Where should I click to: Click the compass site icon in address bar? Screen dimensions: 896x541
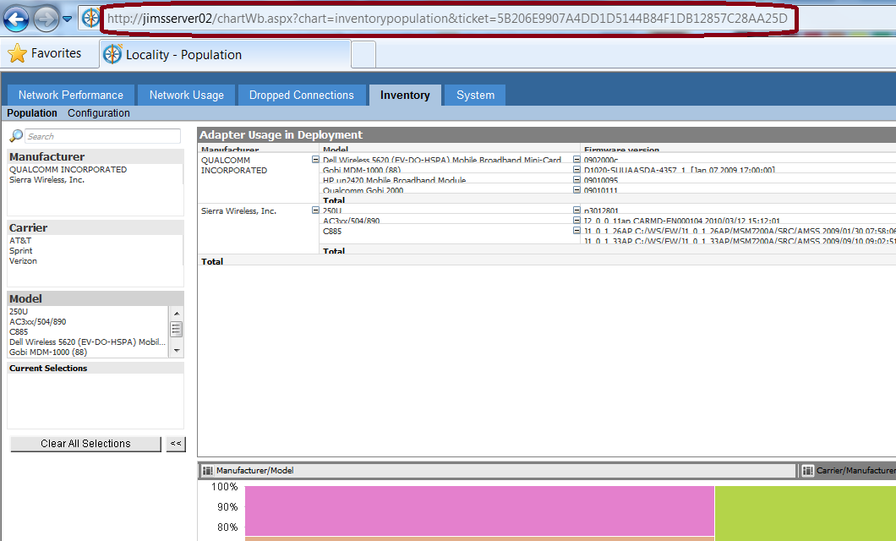(x=90, y=19)
